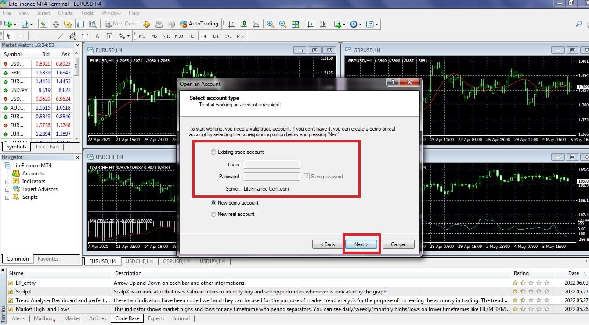
Task: Select the Cursor arrow tool
Action: [x=8, y=36]
